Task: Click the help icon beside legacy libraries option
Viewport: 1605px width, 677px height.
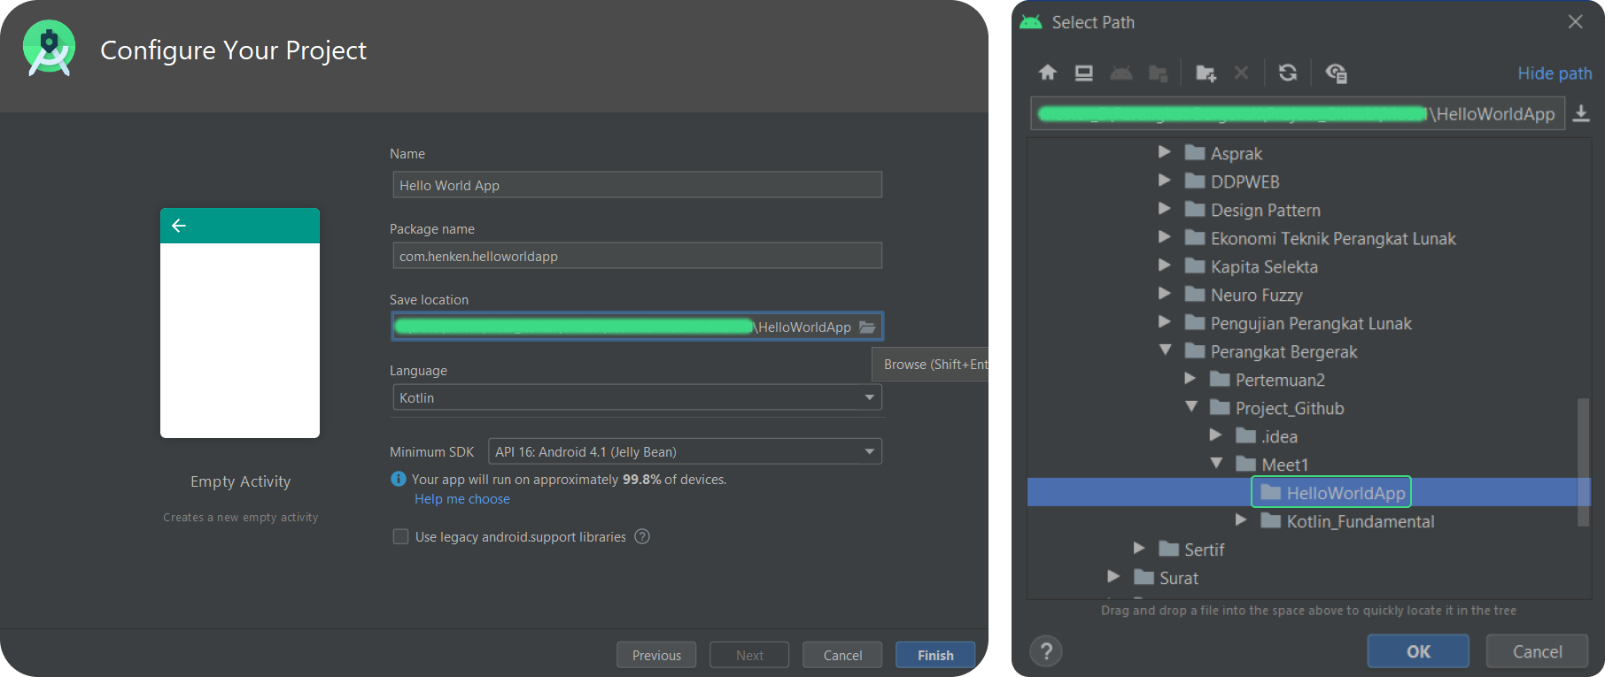Action: pos(642,536)
